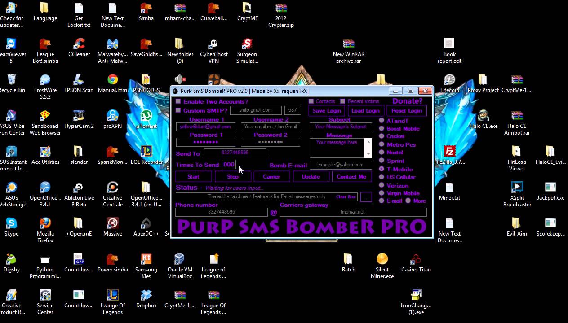The height and width of the screenshot is (323, 568).
Task: Open the Recycle Bin on the desktop
Action: tap(12, 83)
